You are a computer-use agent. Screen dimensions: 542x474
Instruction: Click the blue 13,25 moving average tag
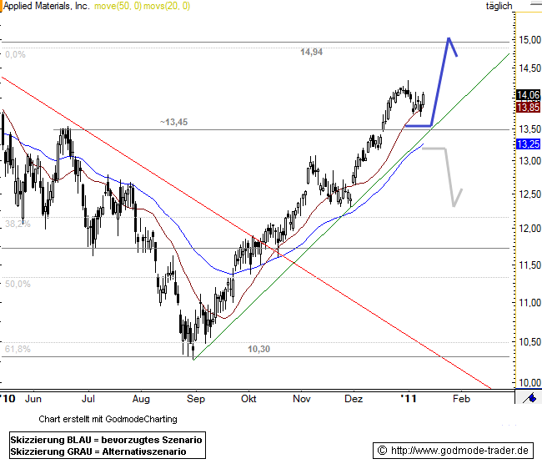[x=527, y=144]
